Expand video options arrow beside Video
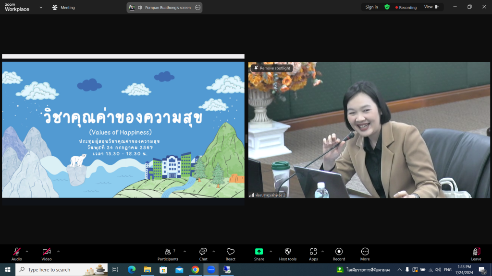 click(59, 252)
